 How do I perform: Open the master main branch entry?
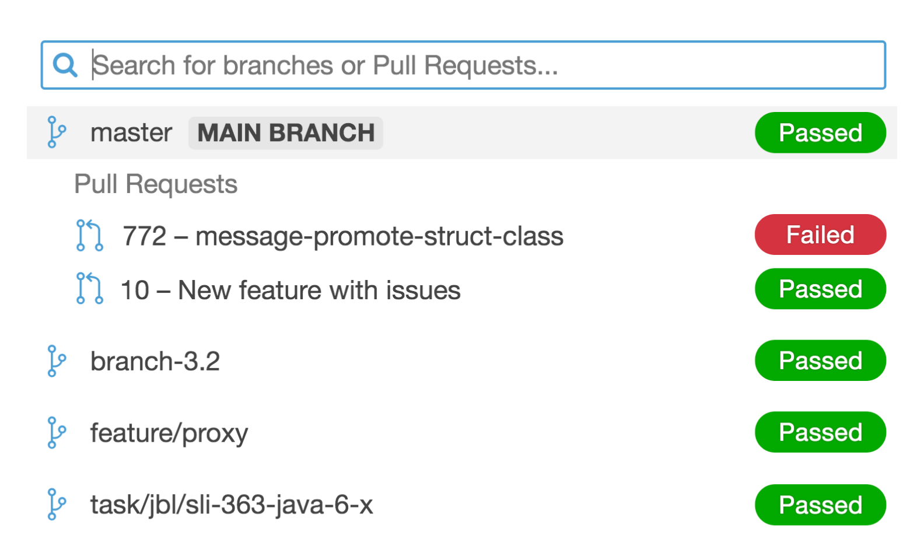[x=131, y=132]
